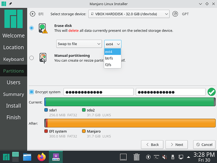Click the muted volume tray icon
217x163 pixels.
[165, 157]
